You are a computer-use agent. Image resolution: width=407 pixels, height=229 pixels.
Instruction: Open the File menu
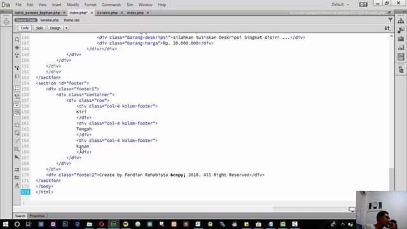point(18,4)
